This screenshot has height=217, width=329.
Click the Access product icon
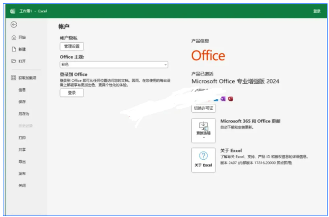click(230, 99)
